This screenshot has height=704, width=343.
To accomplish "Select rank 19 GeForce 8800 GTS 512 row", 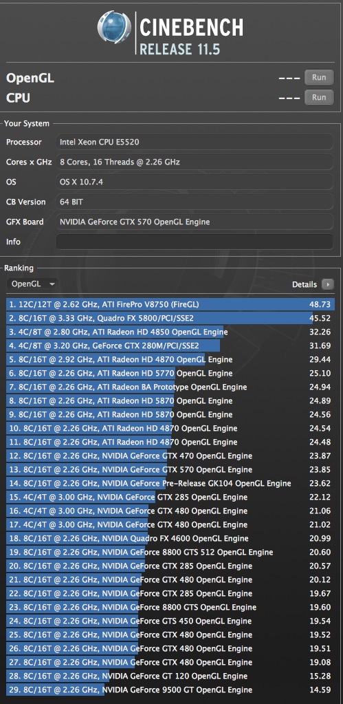I will [x=170, y=552].
